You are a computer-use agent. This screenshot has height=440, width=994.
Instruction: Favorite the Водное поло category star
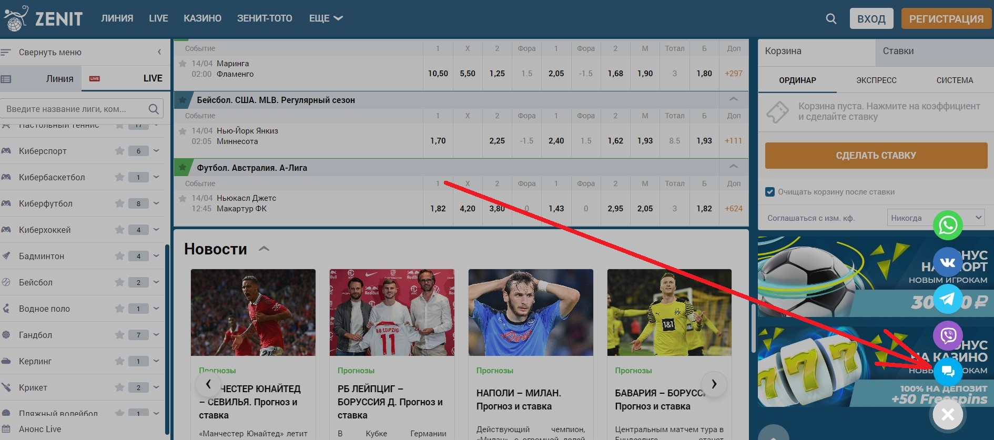[x=120, y=309]
